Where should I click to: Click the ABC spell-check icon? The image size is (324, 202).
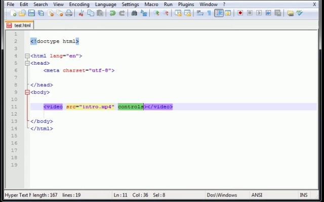click(x=300, y=13)
